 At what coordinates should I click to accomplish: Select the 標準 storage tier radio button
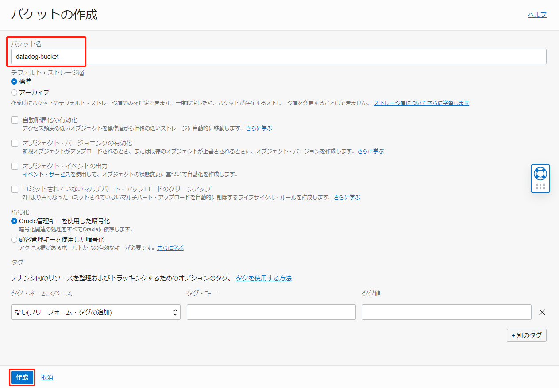[x=14, y=81]
